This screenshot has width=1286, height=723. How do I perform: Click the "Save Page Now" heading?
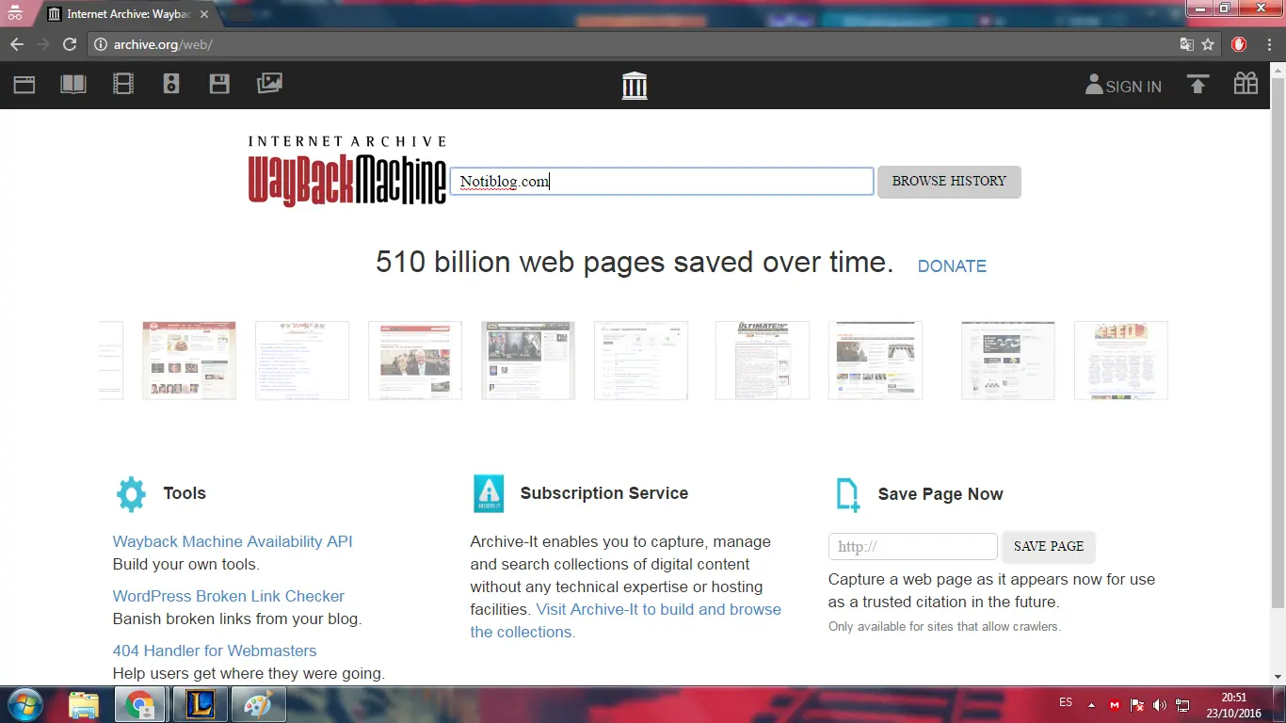tap(940, 494)
